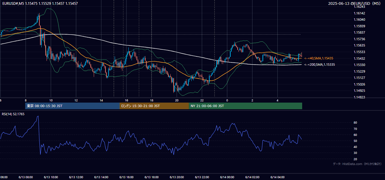Click the '<-<200,SMA,1.15335' indicator label

click(x=320, y=64)
